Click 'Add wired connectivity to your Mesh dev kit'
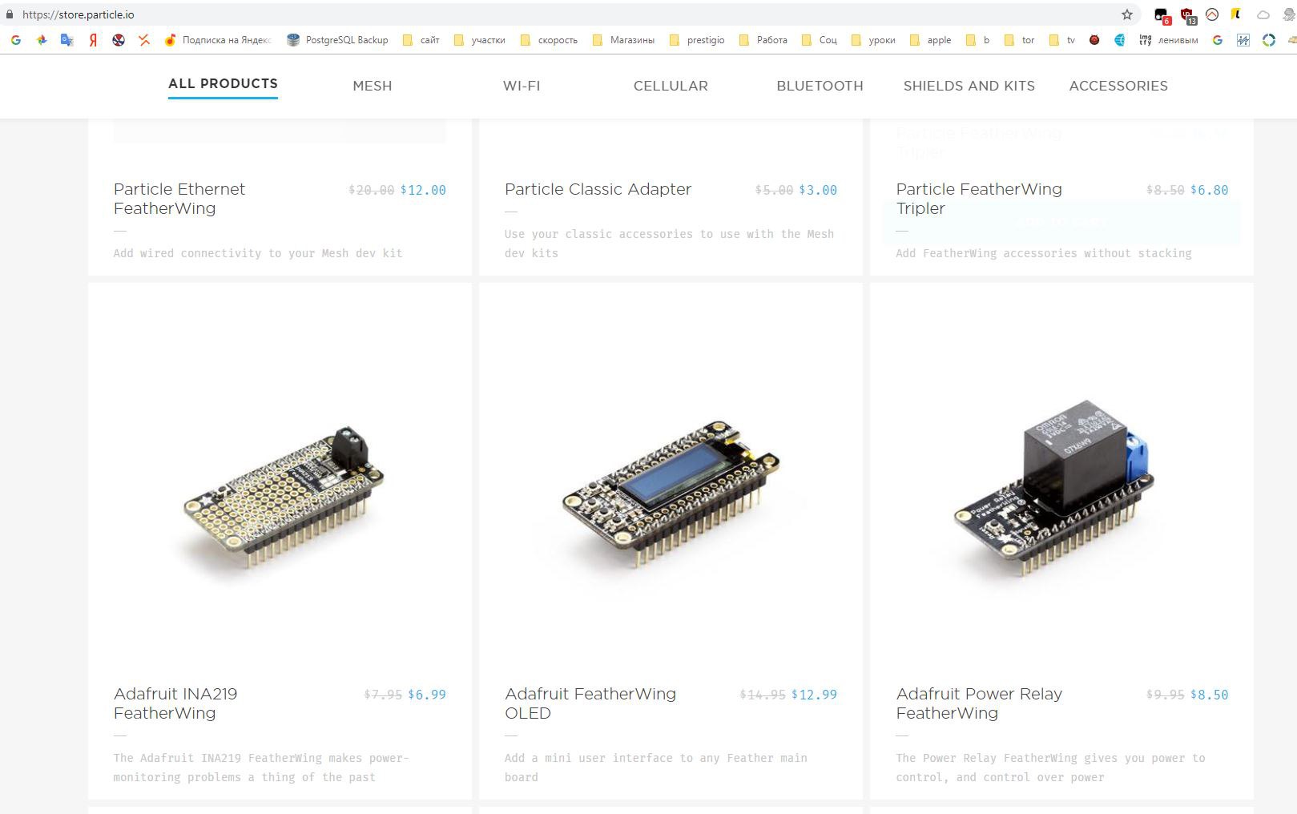 click(258, 253)
